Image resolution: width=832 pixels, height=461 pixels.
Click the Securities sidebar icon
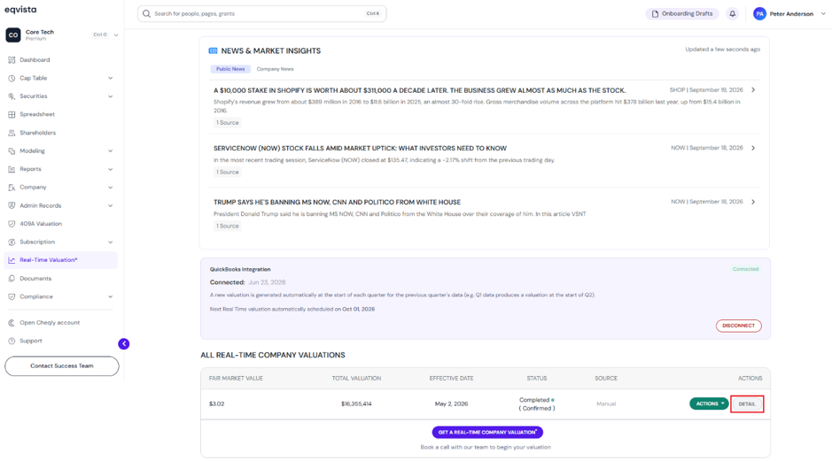pyautogui.click(x=12, y=96)
